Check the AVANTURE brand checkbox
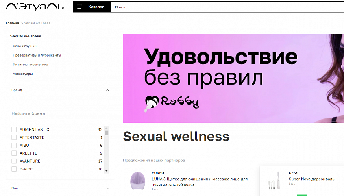This screenshot has height=196, width=344. [x=14, y=161]
